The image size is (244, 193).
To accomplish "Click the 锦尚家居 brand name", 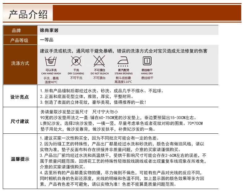I will tap(49, 31).
